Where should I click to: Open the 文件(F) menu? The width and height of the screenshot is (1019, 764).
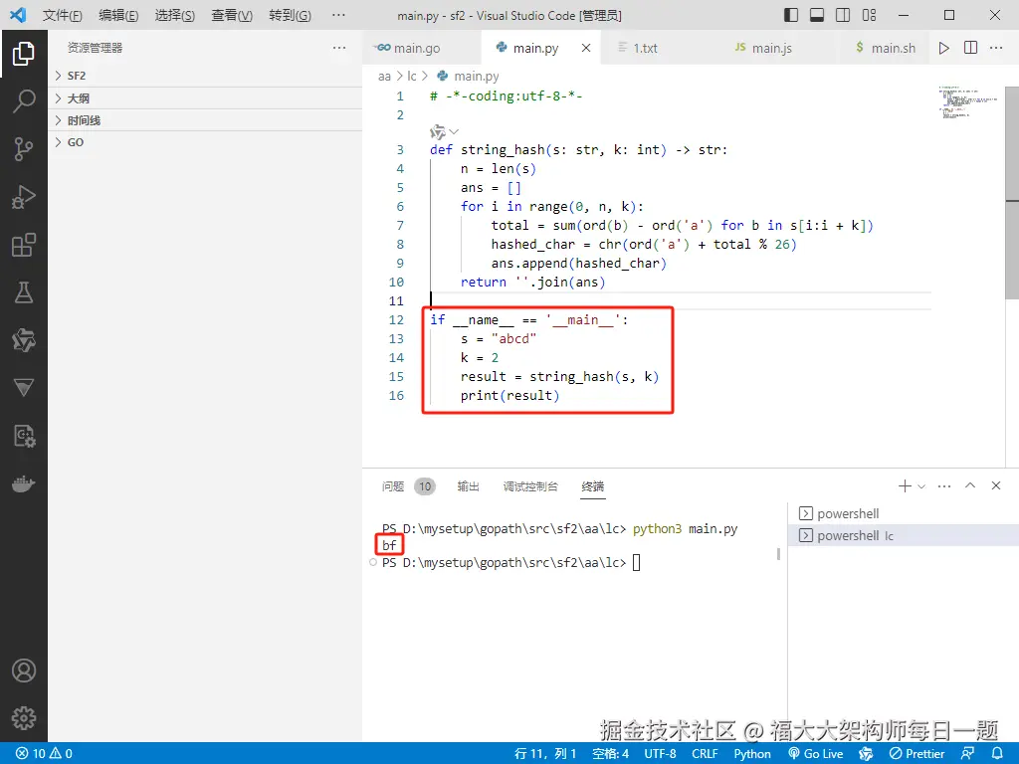click(63, 15)
